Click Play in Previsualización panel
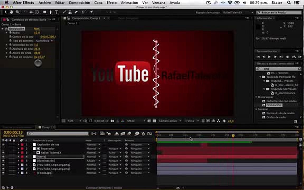This screenshot has height=190, width=304. point(269,57)
